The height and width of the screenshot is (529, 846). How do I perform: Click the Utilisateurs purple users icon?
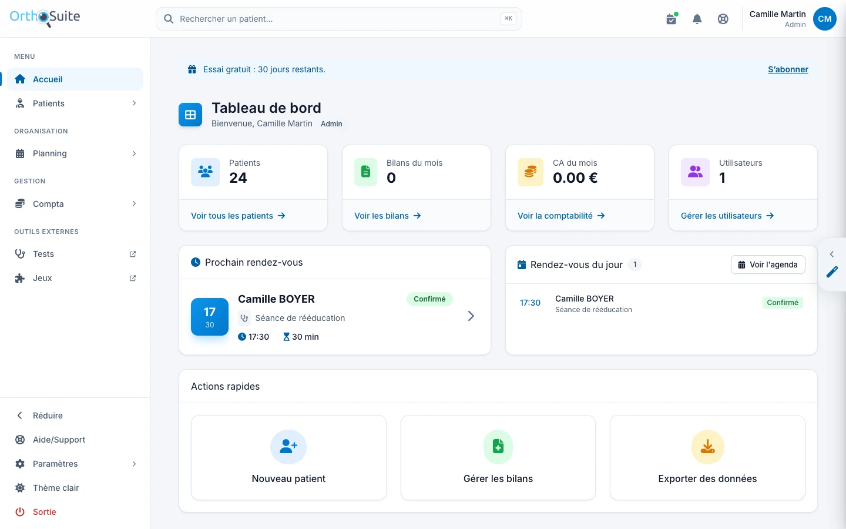(x=696, y=172)
